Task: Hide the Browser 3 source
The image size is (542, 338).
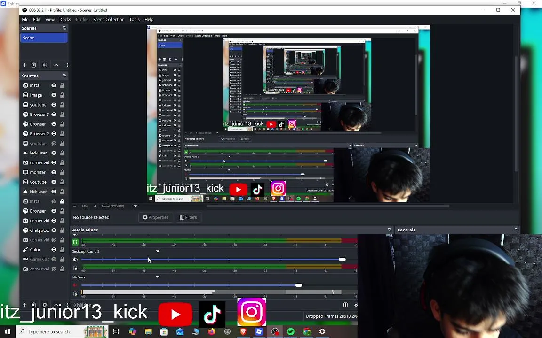Action: click(54, 114)
